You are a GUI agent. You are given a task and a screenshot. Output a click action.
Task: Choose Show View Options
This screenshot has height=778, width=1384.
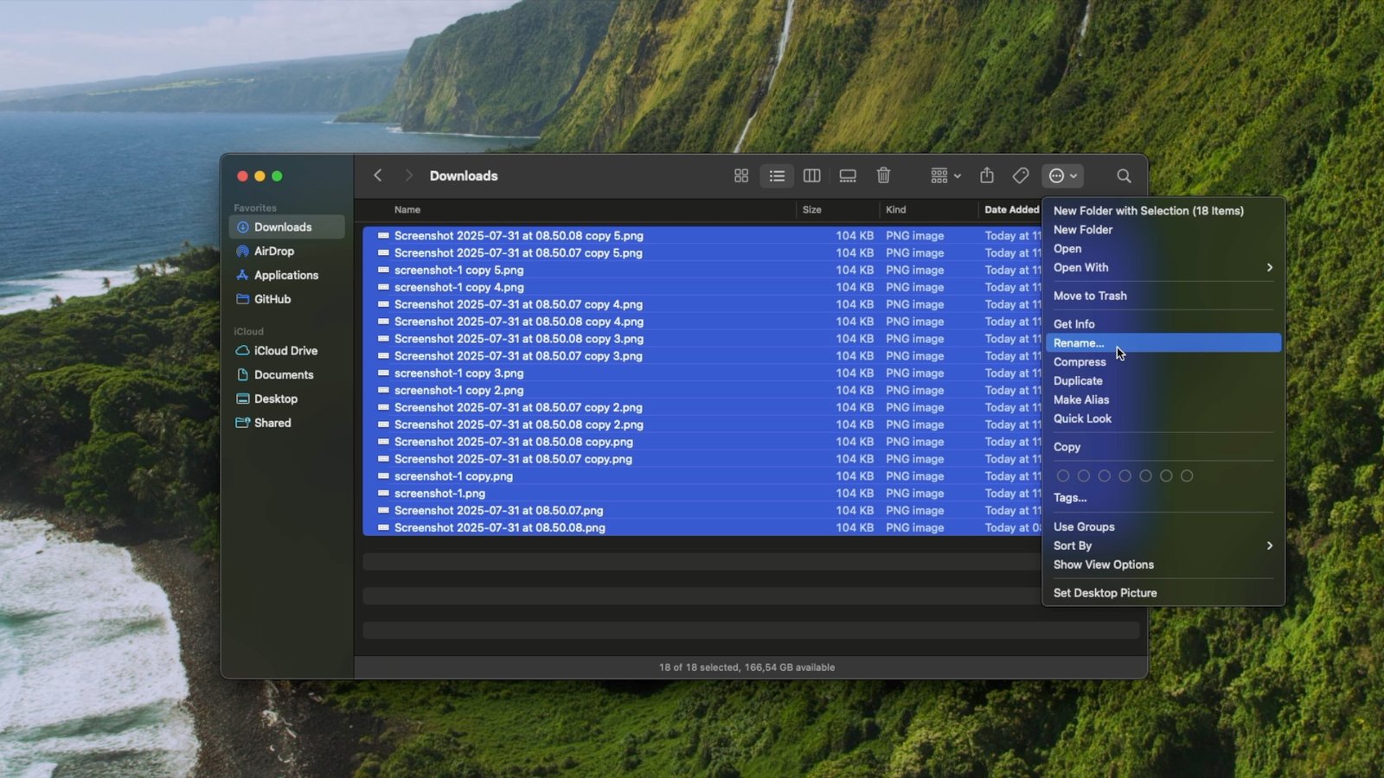[1163, 565]
